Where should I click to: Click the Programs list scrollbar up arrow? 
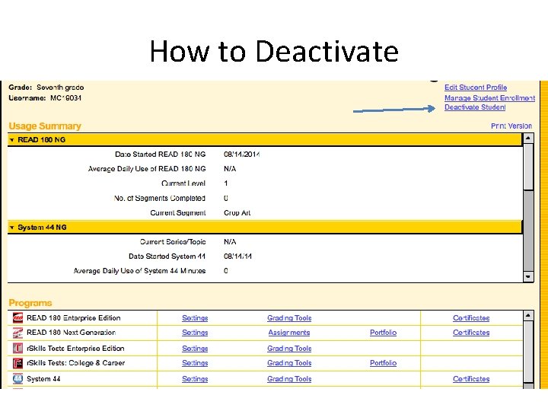pyautogui.click(x=528, y=316)
